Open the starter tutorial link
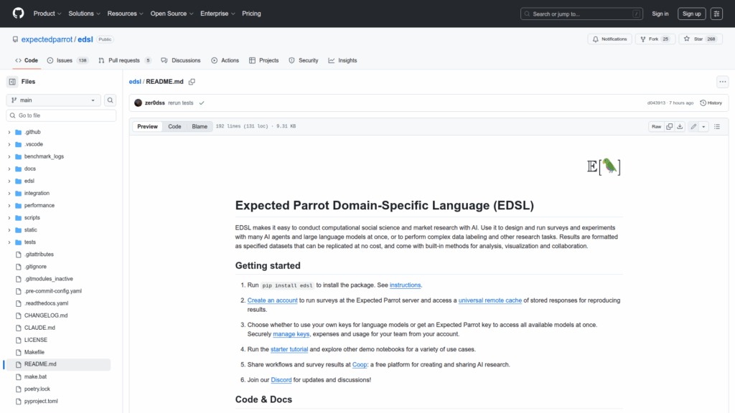The height and width of the screenshot is (413, 735). 289,349
